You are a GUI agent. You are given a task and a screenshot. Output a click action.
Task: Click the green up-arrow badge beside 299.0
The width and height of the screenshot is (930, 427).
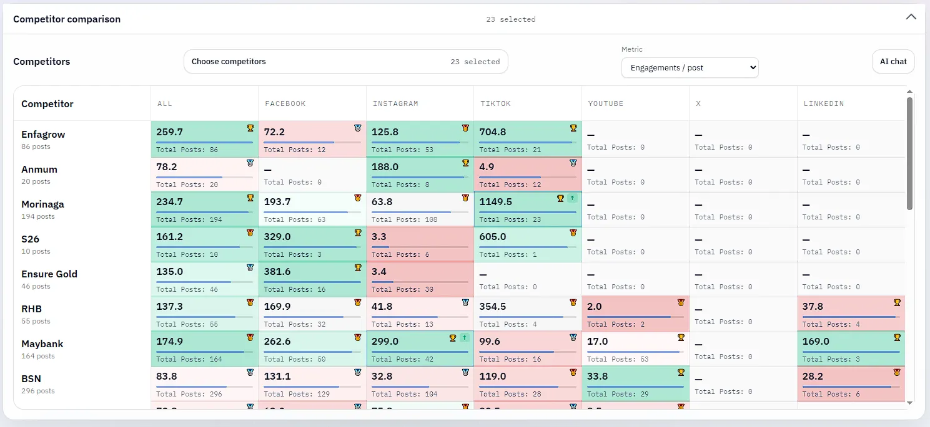(464, 338)
